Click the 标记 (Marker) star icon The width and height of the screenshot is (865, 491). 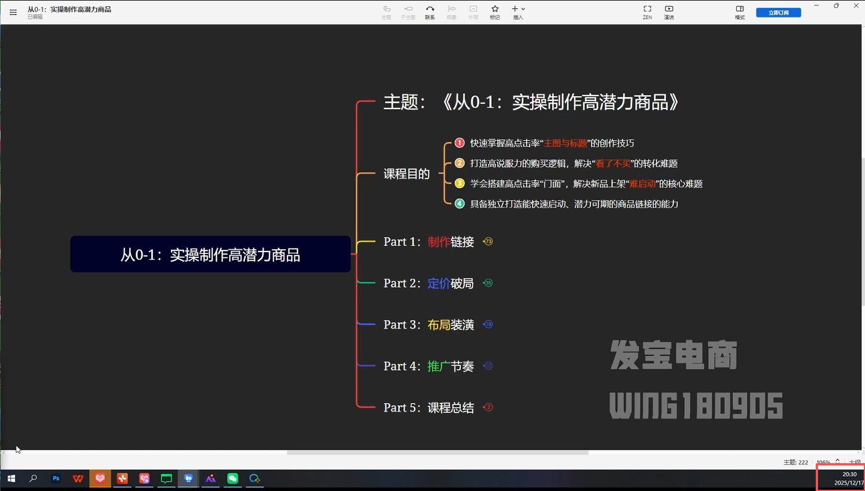click(x=495, y=12)
